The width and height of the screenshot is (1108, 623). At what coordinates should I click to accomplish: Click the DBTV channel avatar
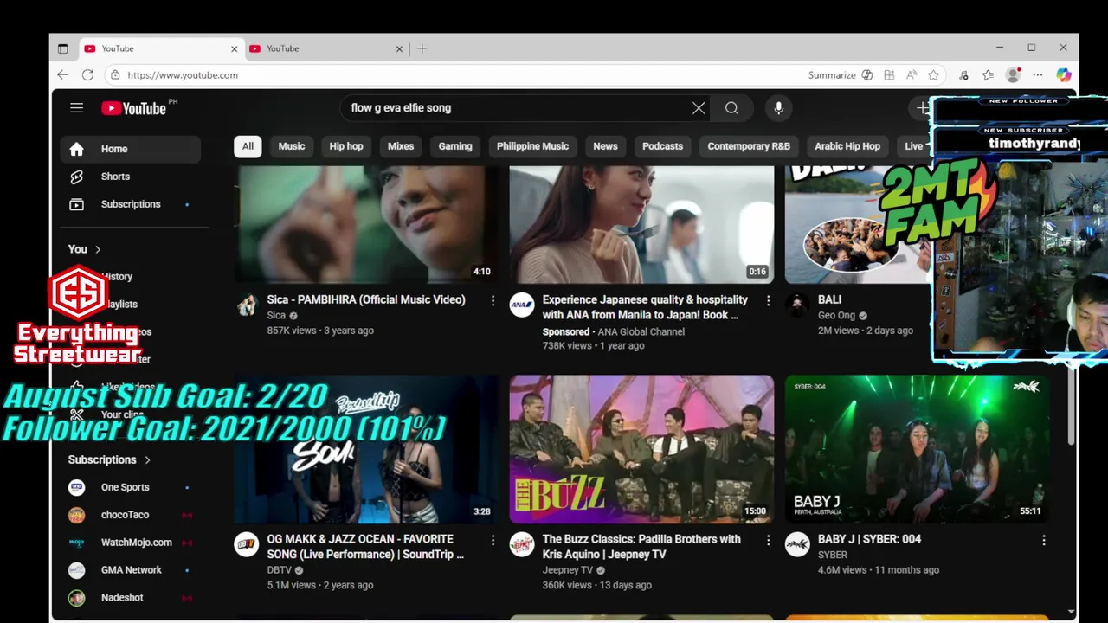pyautogui.click(x=247, y=544)
